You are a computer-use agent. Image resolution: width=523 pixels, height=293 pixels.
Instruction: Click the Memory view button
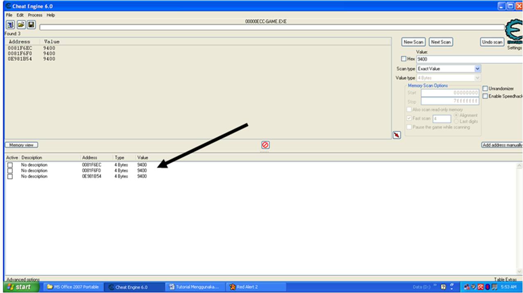point(21,145)
